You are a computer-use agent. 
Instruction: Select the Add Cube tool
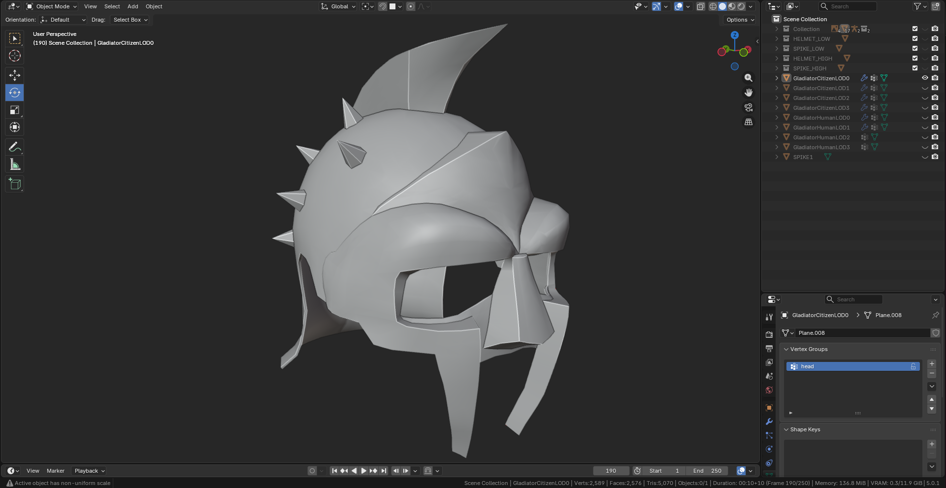15,184
